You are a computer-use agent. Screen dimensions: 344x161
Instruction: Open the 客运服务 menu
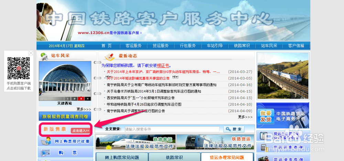pos(133,46)
